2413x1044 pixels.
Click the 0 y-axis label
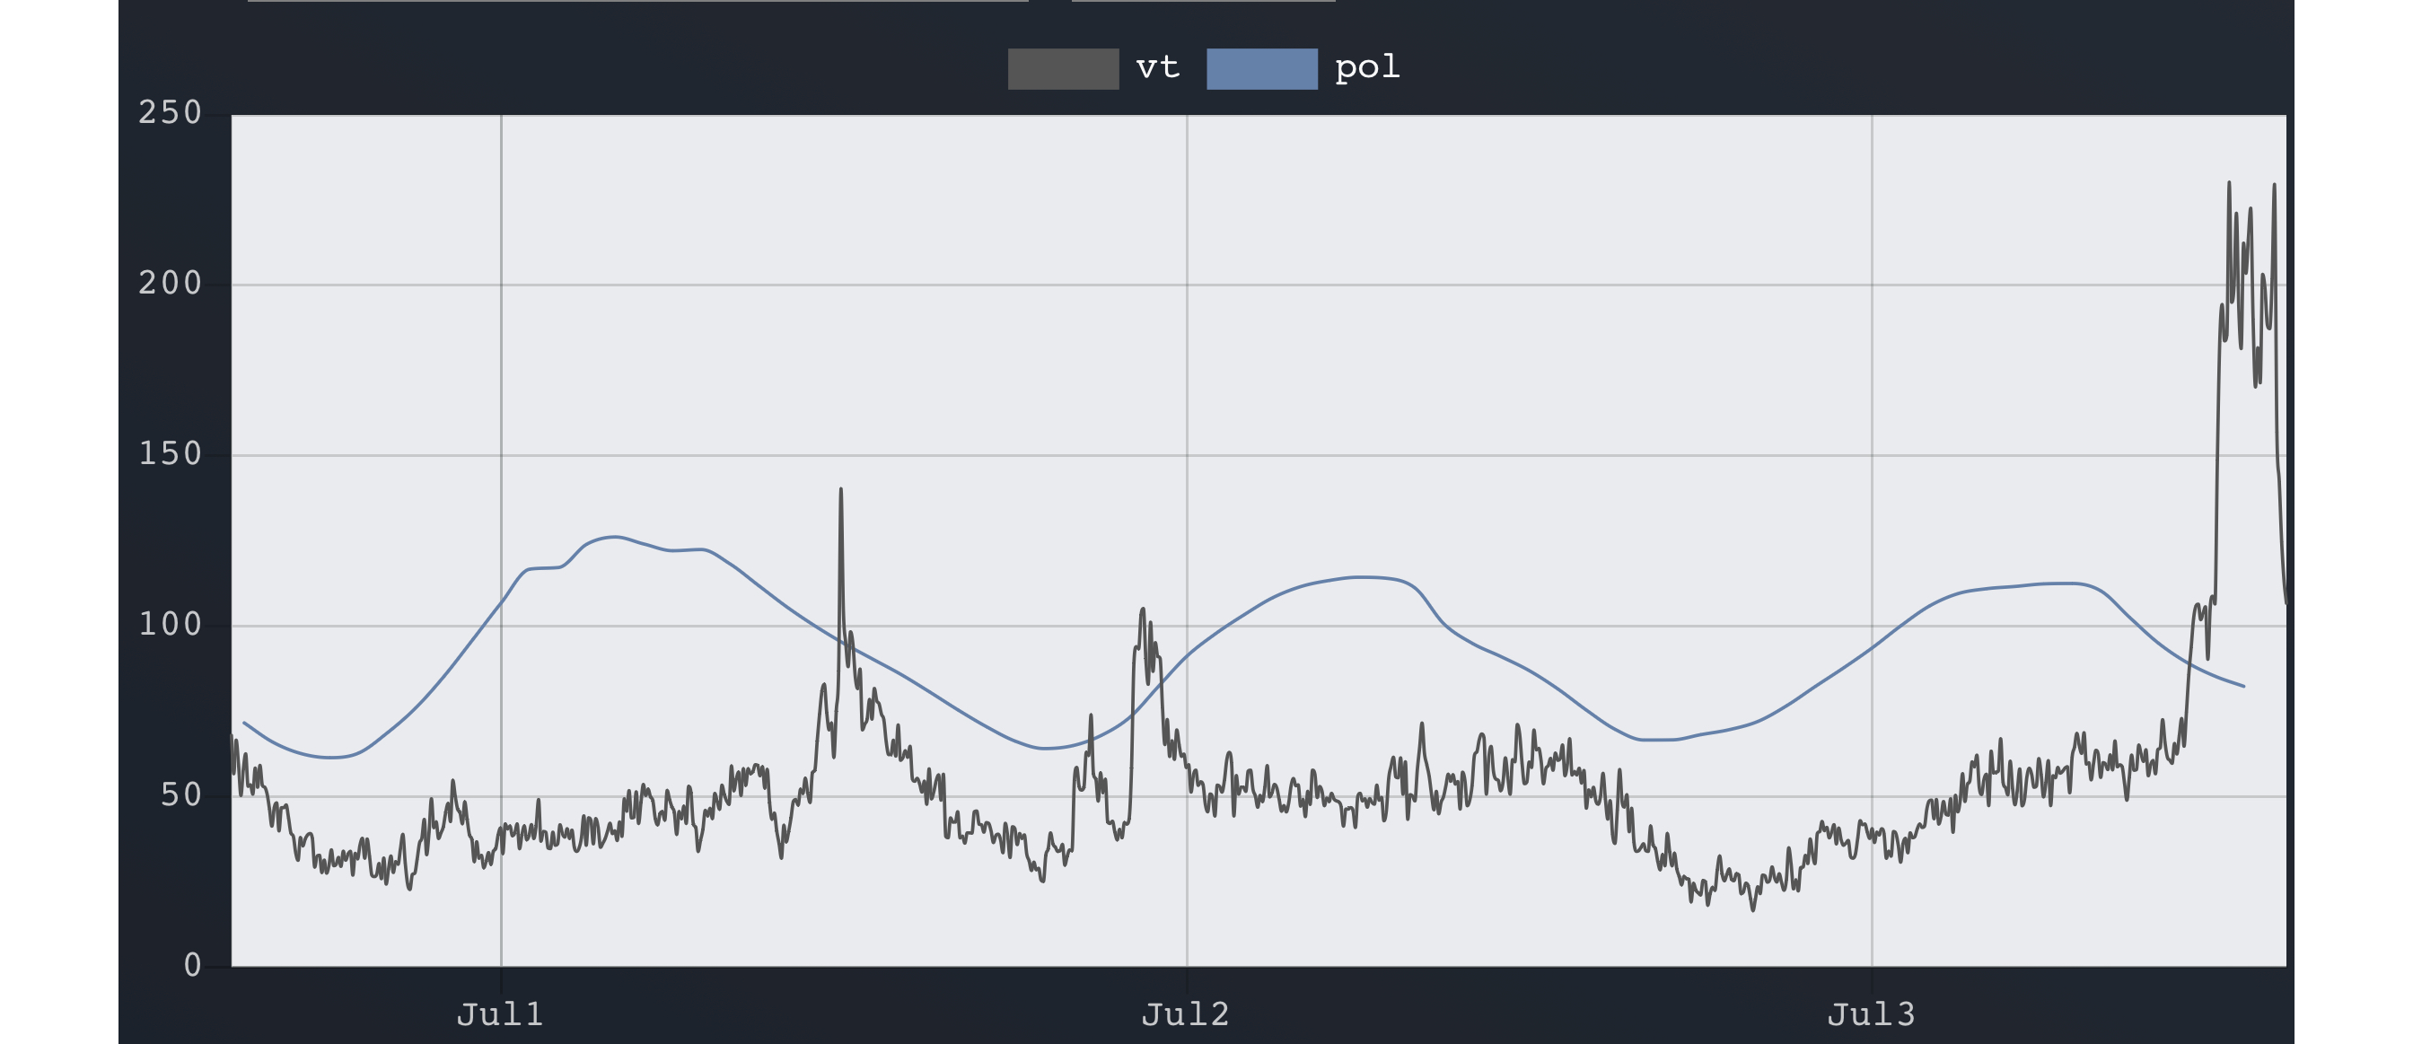(x=192, y=965)
